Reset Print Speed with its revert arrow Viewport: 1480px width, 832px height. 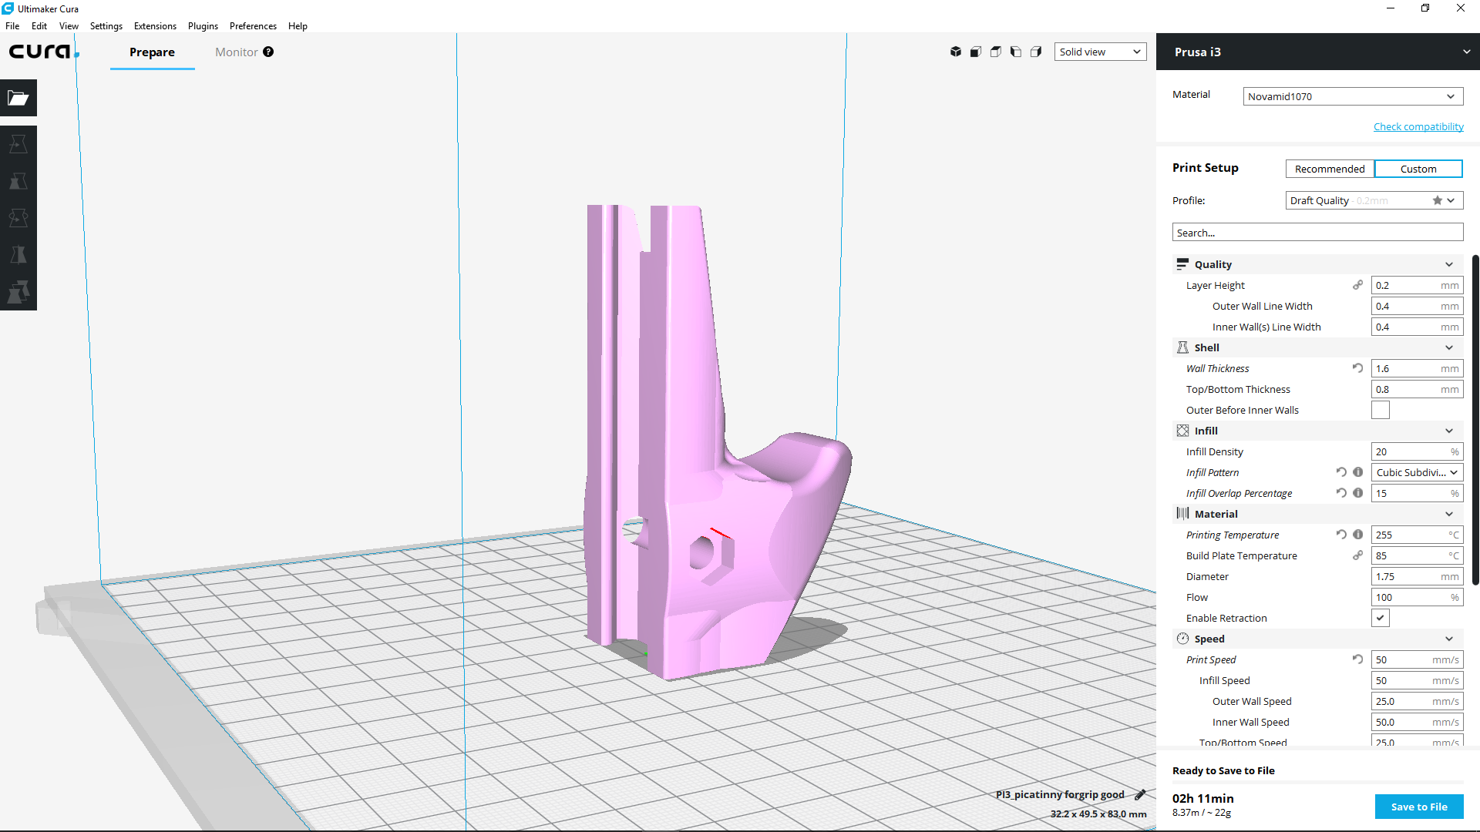(1357, 659)
